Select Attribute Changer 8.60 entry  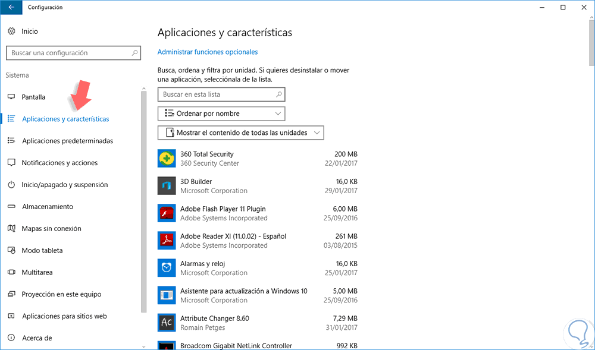257,322
